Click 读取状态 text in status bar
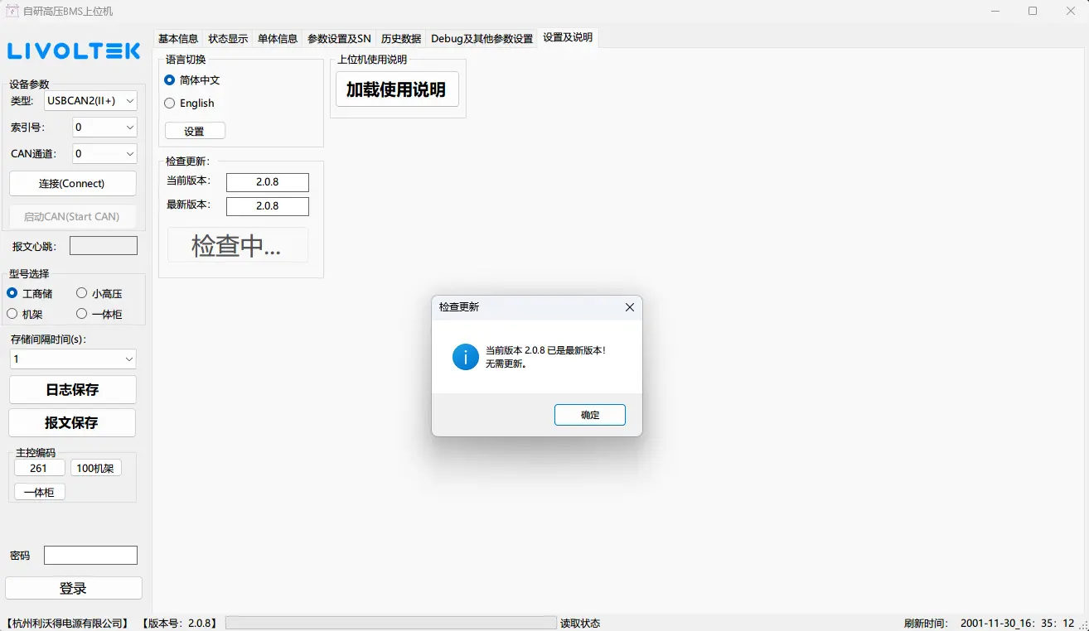This screenshot has width=1089, height=631. coord(580,624)
